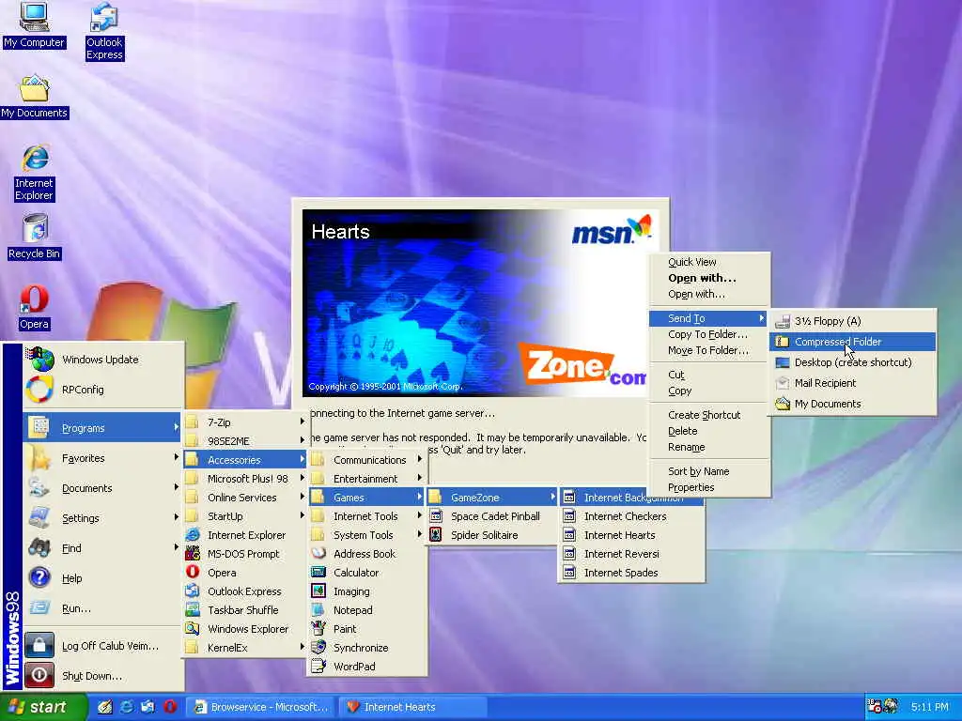Open Taskbar Shuffle from Programs
962x721 pixels.
(x=245, y=610)
